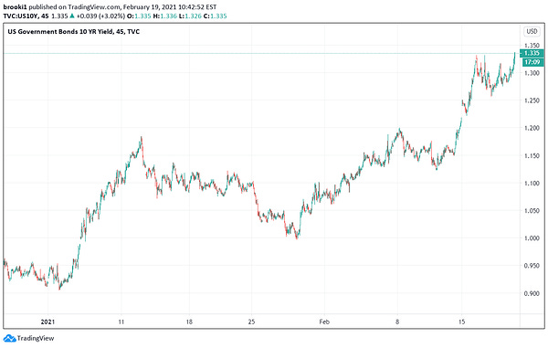The width and height of the screenshot is (548, 348).
Task: Click the author name brooki1
Action: coord(15,7)
